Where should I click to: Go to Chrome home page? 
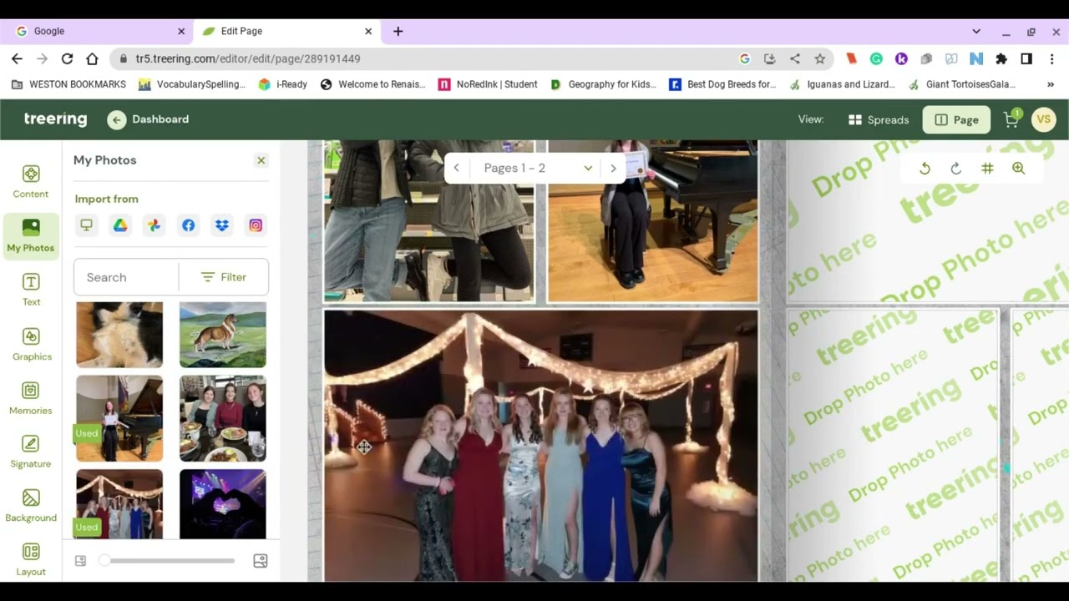pos(92,58)
